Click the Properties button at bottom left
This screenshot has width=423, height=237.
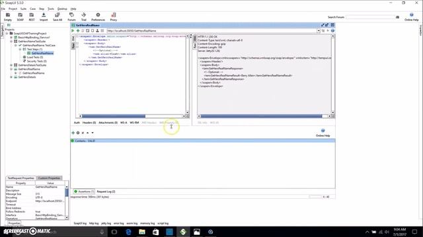pos(14,223)
